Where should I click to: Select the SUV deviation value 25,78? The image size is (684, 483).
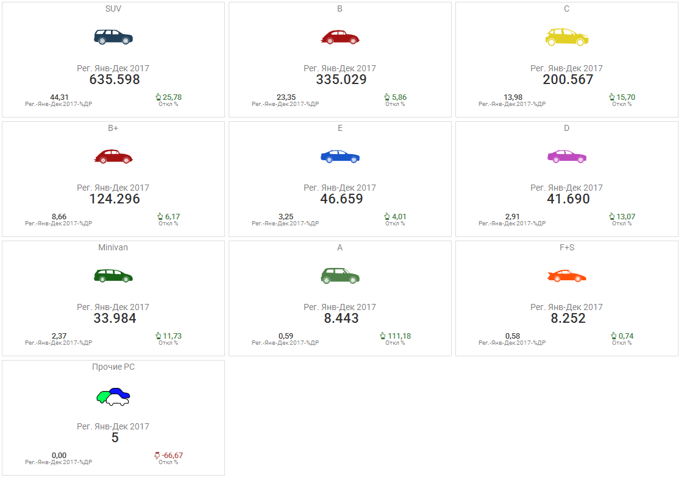172,97
